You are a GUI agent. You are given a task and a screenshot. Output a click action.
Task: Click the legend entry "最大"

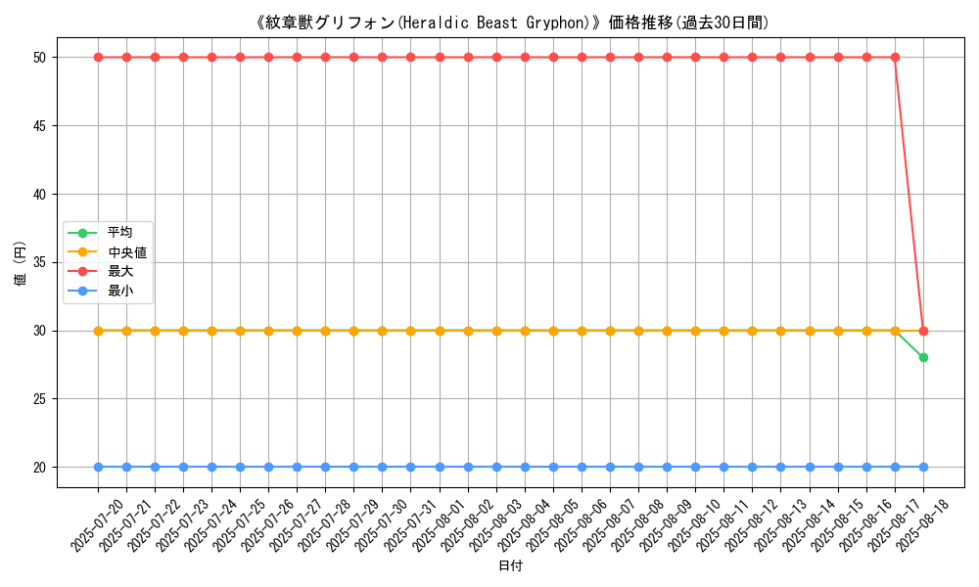pyautogui.click(x=119, y=271)
